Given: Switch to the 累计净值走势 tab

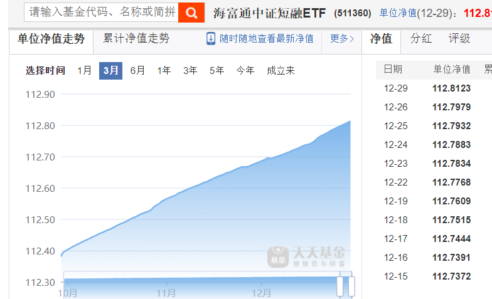Looking at the screenshot, I should click(136, 38).
